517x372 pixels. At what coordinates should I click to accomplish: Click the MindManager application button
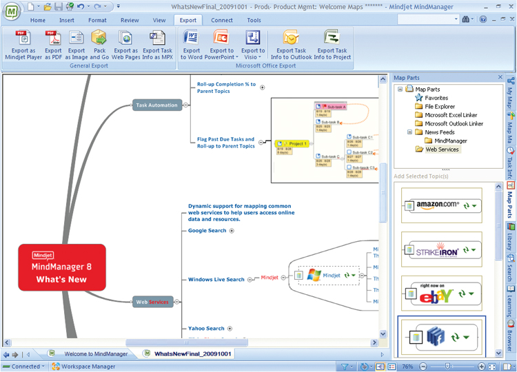(x=12, y=12)
